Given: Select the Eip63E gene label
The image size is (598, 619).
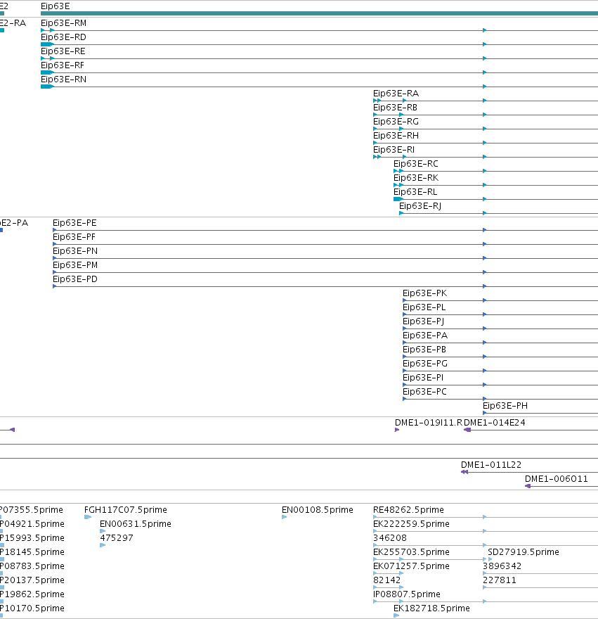Looking at the screenshot, I should click(56, 6).
